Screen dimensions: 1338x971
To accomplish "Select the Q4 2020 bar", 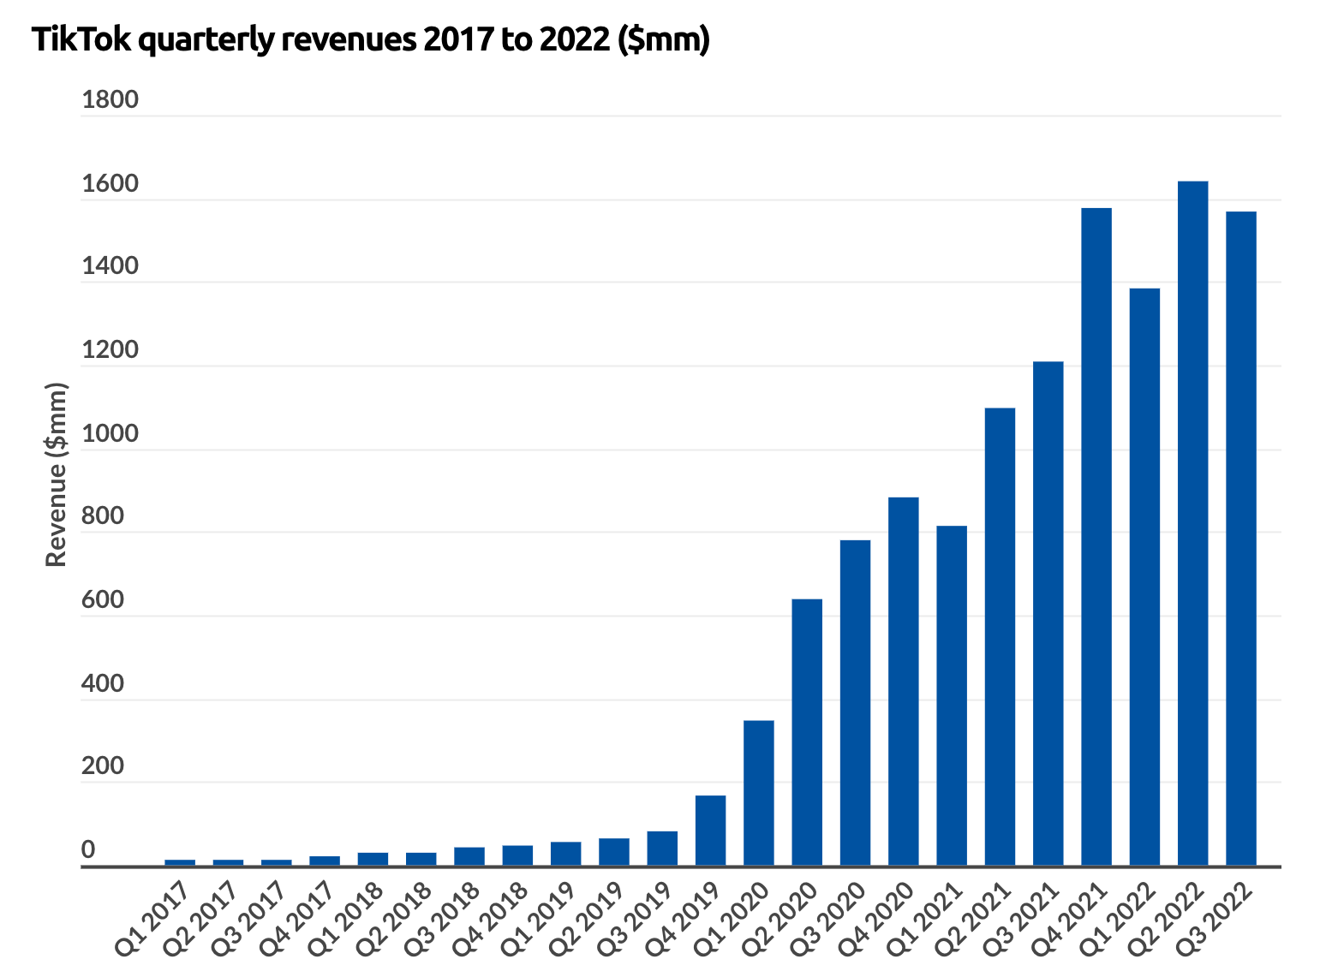I will tap(904, 682).
